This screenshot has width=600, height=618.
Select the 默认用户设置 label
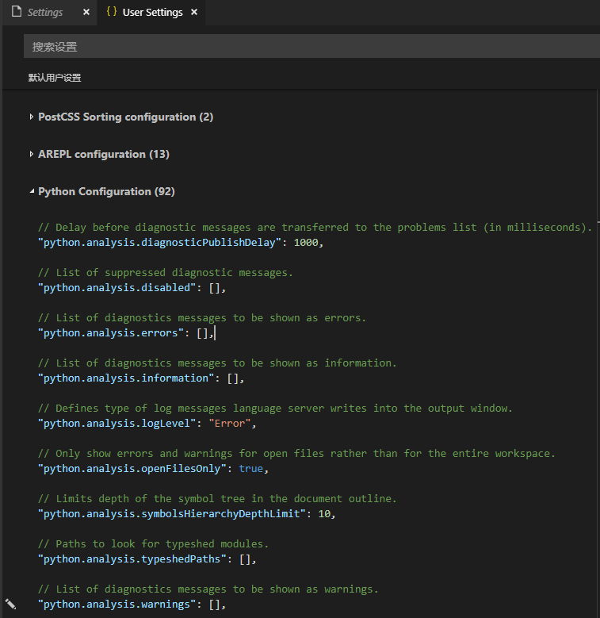coord(55,78)
